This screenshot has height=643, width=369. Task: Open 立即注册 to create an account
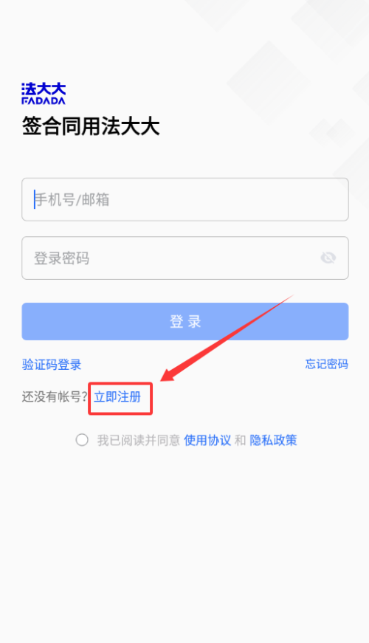(117, 397)
